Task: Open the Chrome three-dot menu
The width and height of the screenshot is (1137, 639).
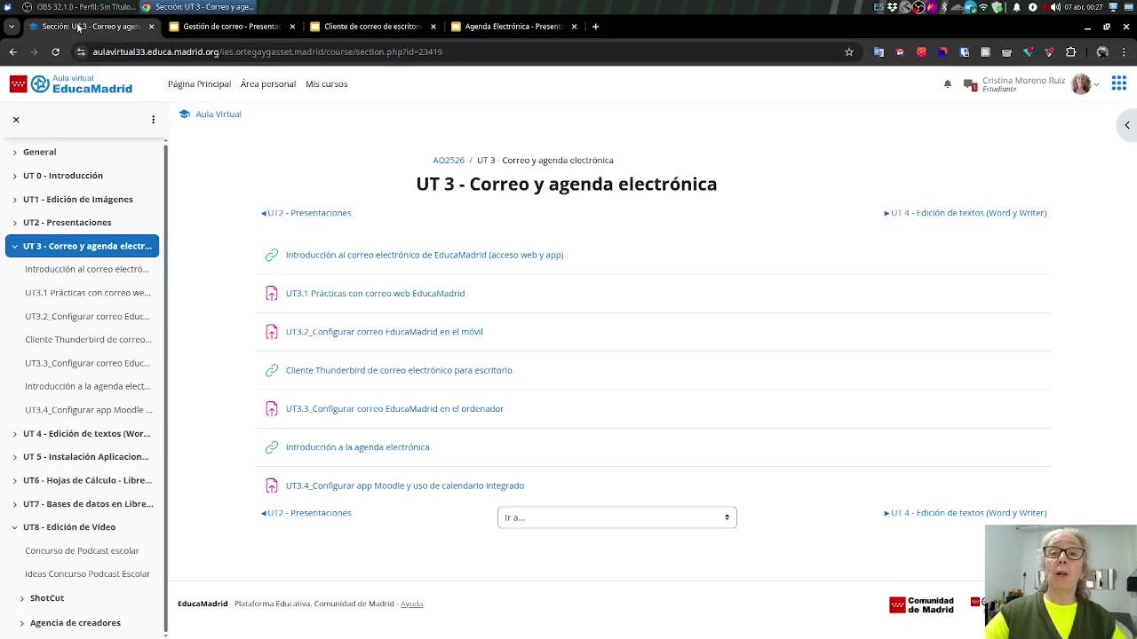Action: [x=1124, y=51]
